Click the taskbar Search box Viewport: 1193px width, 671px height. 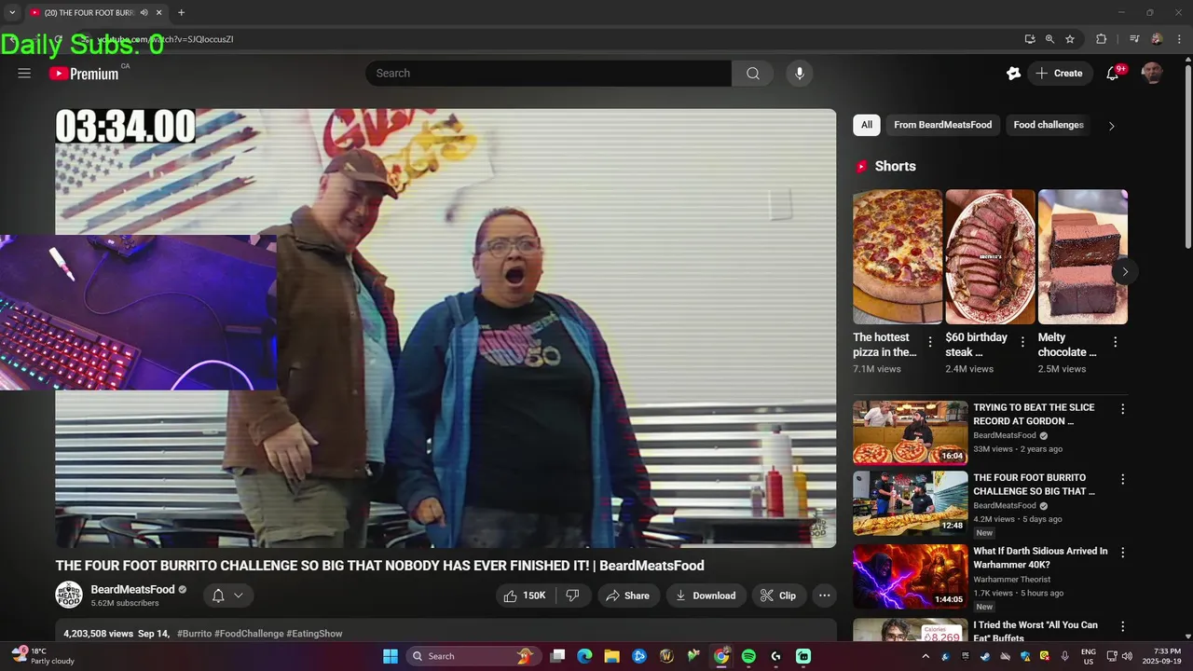tap(473, 656)
